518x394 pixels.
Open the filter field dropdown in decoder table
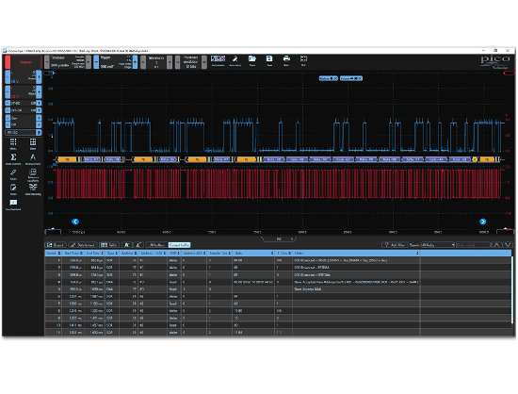tap(438, 245)
